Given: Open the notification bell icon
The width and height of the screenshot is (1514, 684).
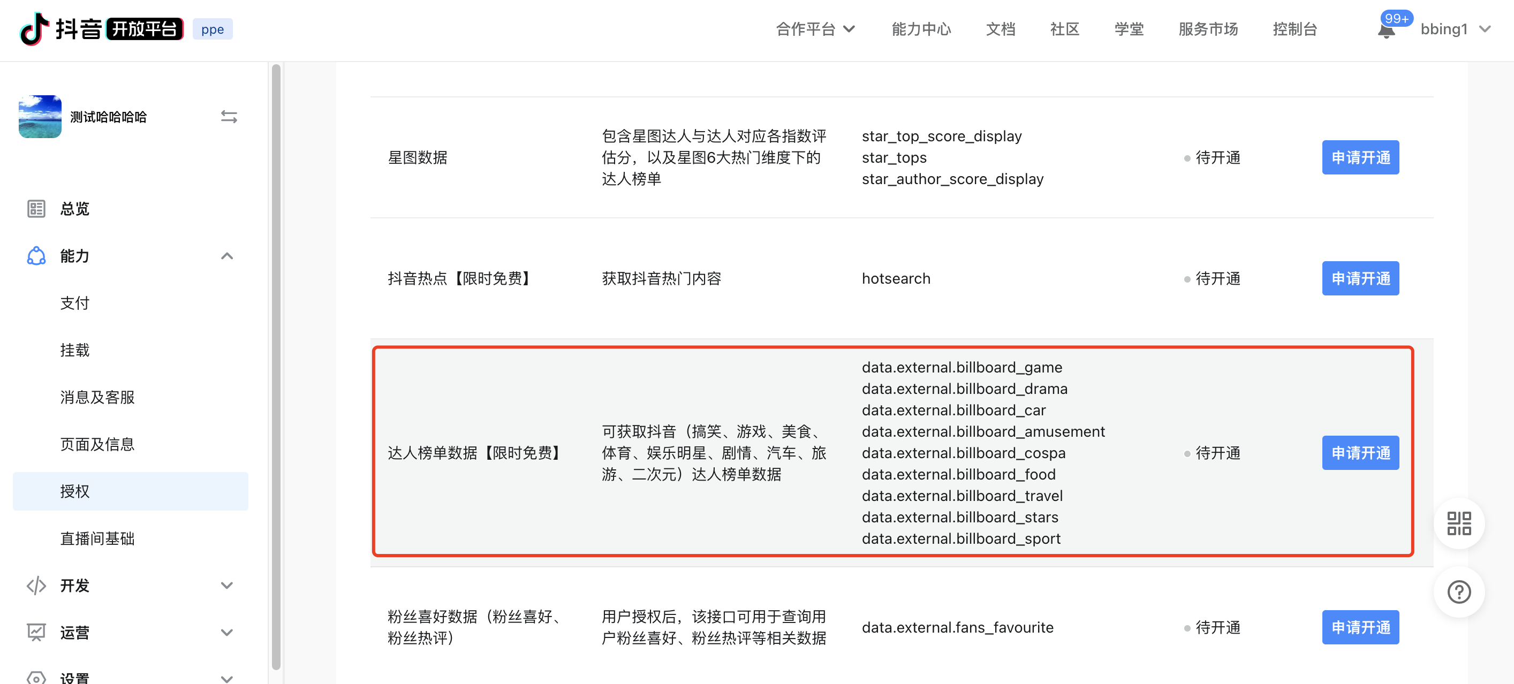Looking at the screenshot, I should coord(1386,31).
